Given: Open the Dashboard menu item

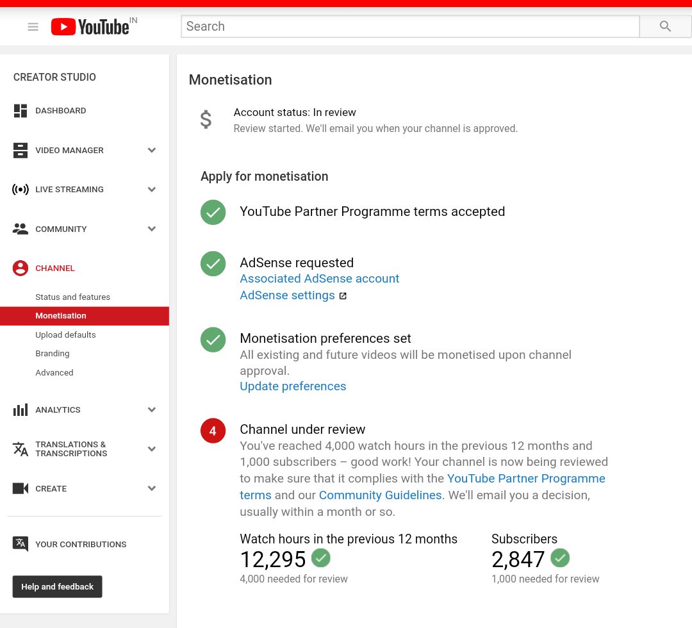Looking at the screenshot, I should pos(60,111).
